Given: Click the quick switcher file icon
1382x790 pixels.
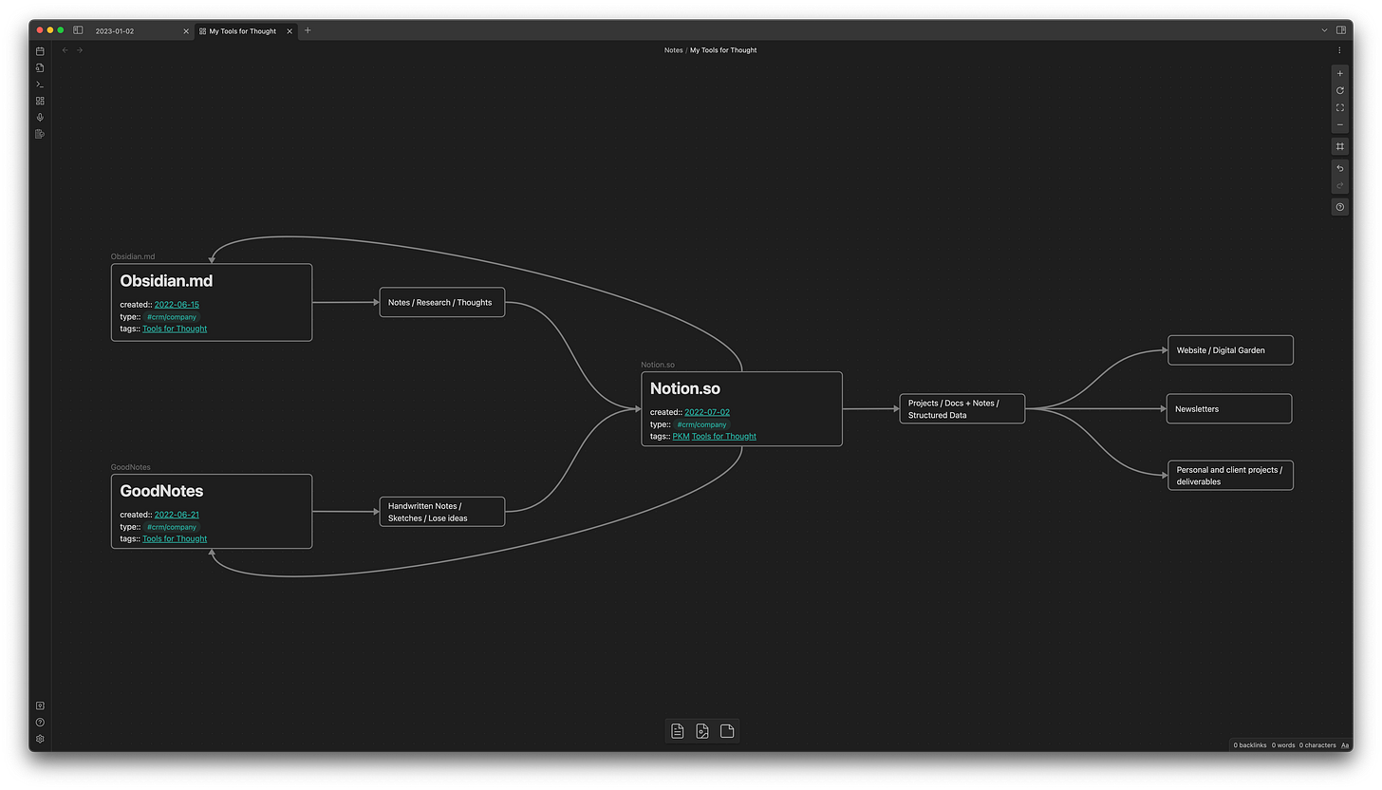Looking at the screenshot, I should [x=40, y=67].
